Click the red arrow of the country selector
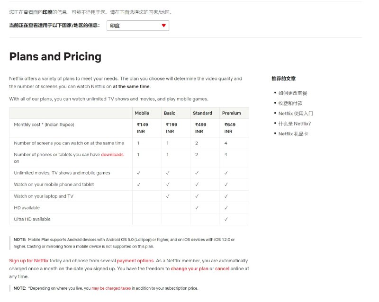The width and height of the screenshot is (379, 302). [x=163, y=26]
